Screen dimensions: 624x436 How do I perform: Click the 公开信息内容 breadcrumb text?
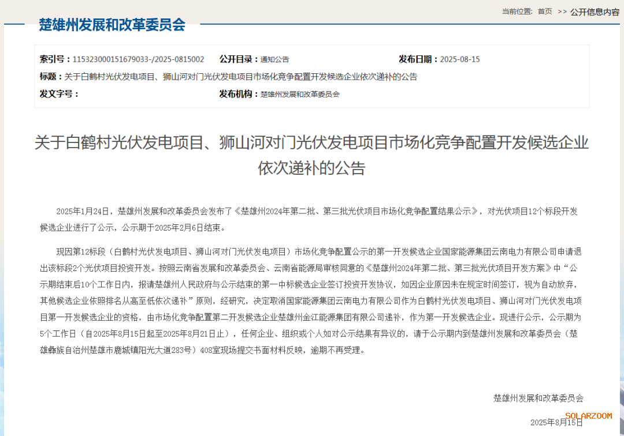click(x=595, y=12)
